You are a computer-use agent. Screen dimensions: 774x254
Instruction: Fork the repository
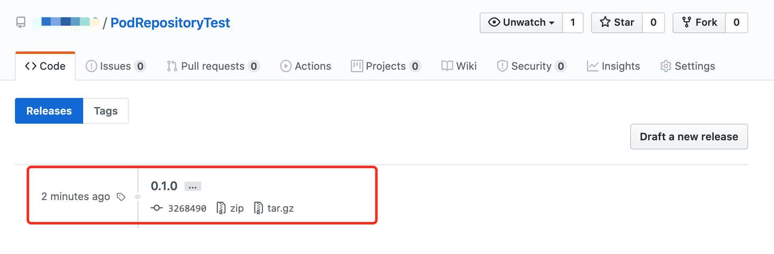click(x=699, y=22)
